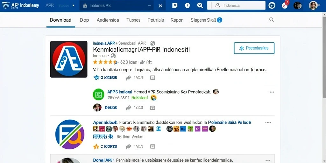Switch to the Dop tab
This screenshot has height=163, width=326.
click(84, 20)
